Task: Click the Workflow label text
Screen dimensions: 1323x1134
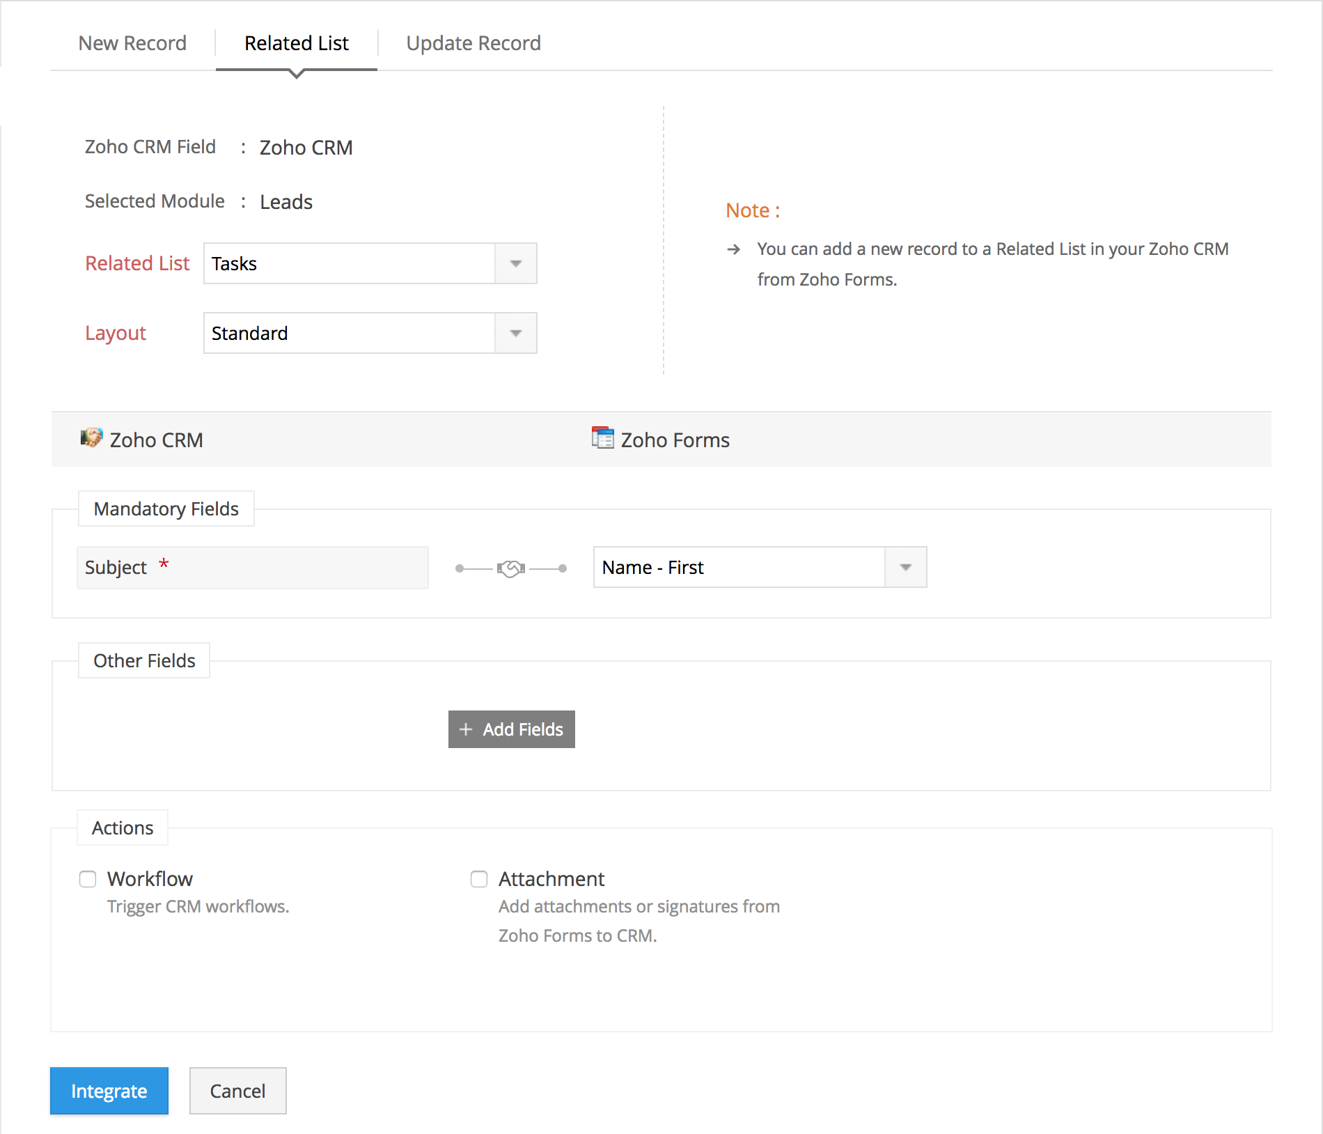Action: coord(150,879)
